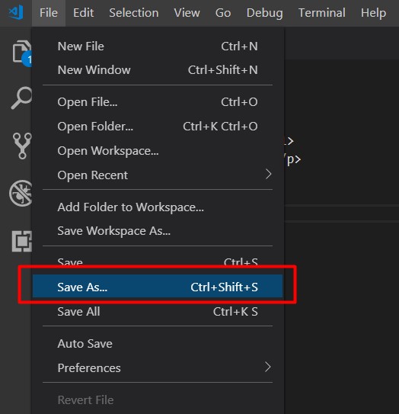
Task: Open the Selection menu
Action: [134, 13]
